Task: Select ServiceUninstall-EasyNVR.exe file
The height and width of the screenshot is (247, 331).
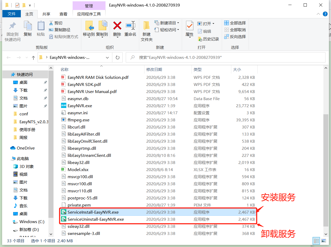Action: coord(158,219)
